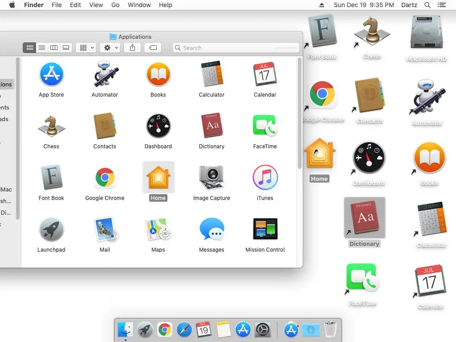Click the eject icon in menu bar
The image size is (456, 342).
click(322, 5)
